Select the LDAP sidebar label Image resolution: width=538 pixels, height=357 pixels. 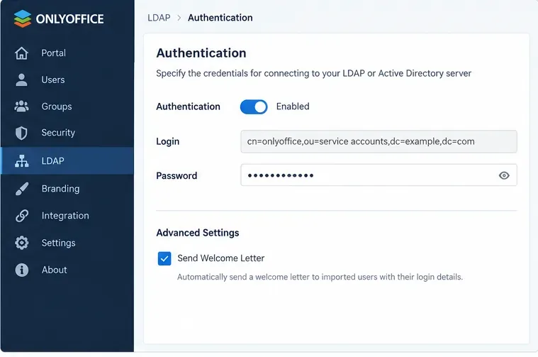53,161
